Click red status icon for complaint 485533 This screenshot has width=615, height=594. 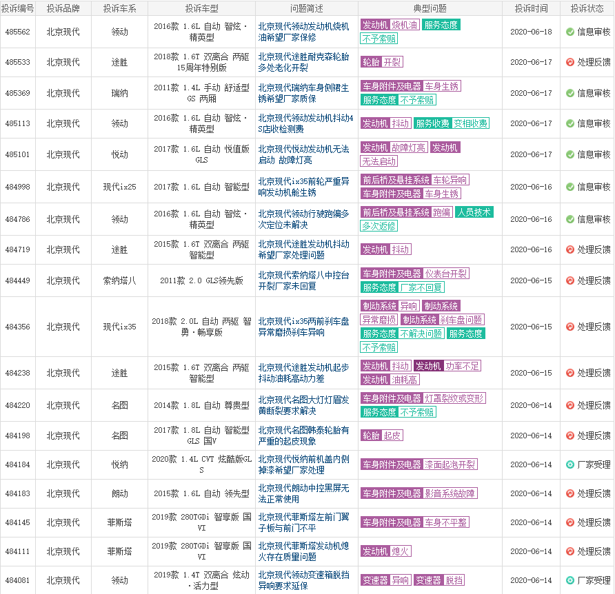570,62
